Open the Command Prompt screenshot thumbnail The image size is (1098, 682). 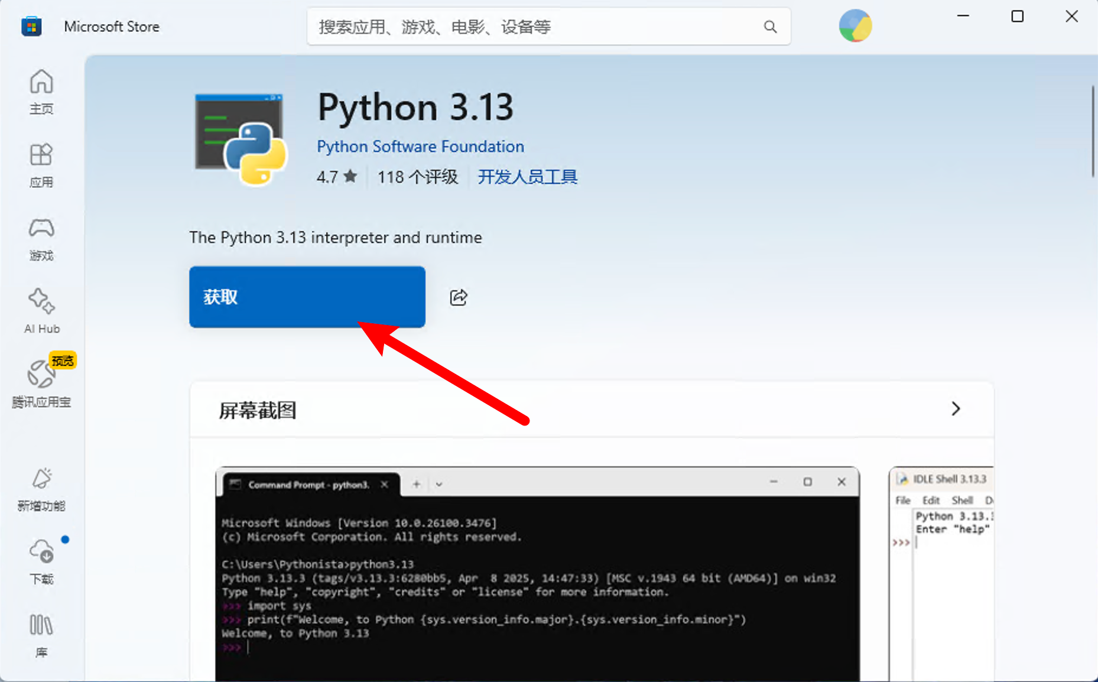(537, 573)
